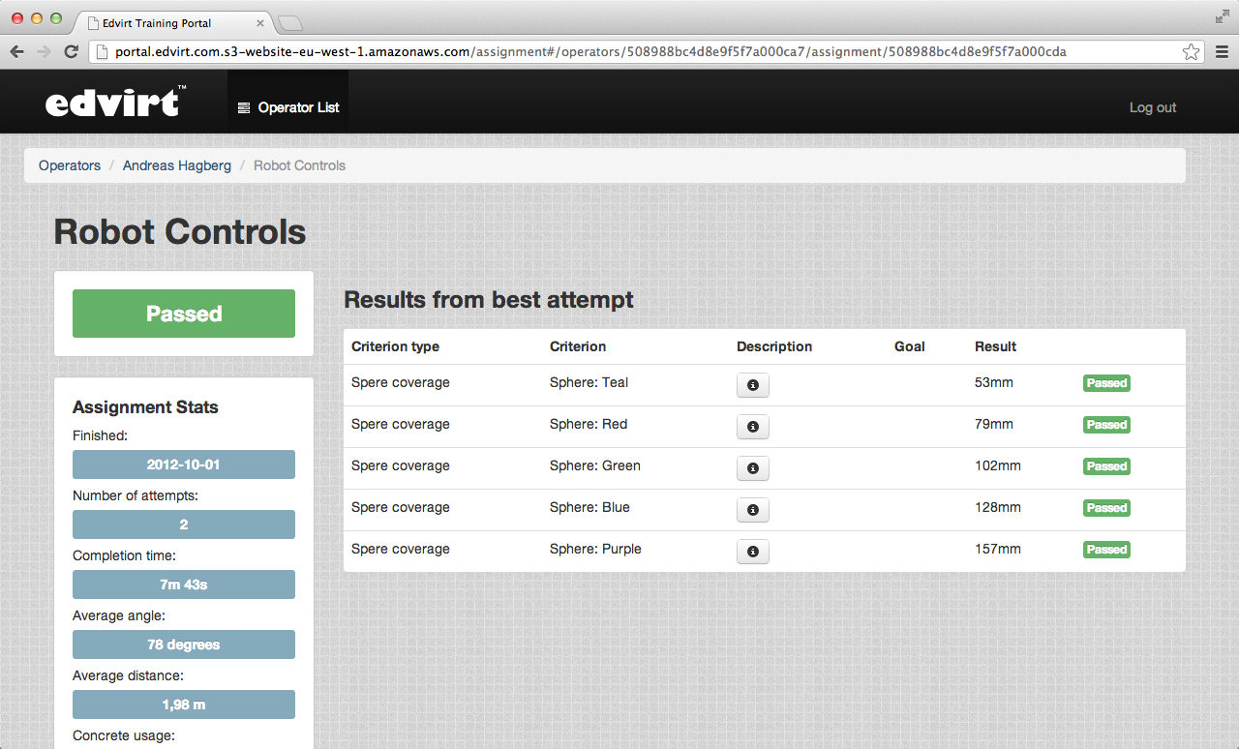Image resolution: width=1239 pixels, height=749 pixels.
Task: Click the browser forward arrow
Action: click(44, 51)
